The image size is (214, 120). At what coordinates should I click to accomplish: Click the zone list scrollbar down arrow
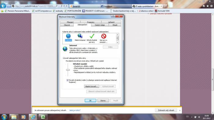[x=117, y=43]
